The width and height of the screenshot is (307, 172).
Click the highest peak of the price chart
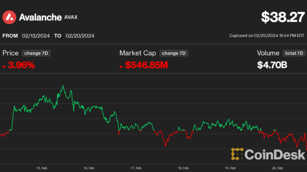pyautogui.click(x=63, y=85)
